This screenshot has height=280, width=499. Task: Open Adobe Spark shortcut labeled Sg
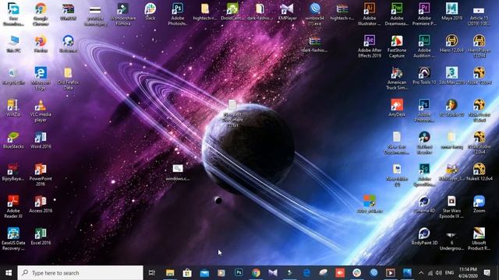[x=424, y=174]
